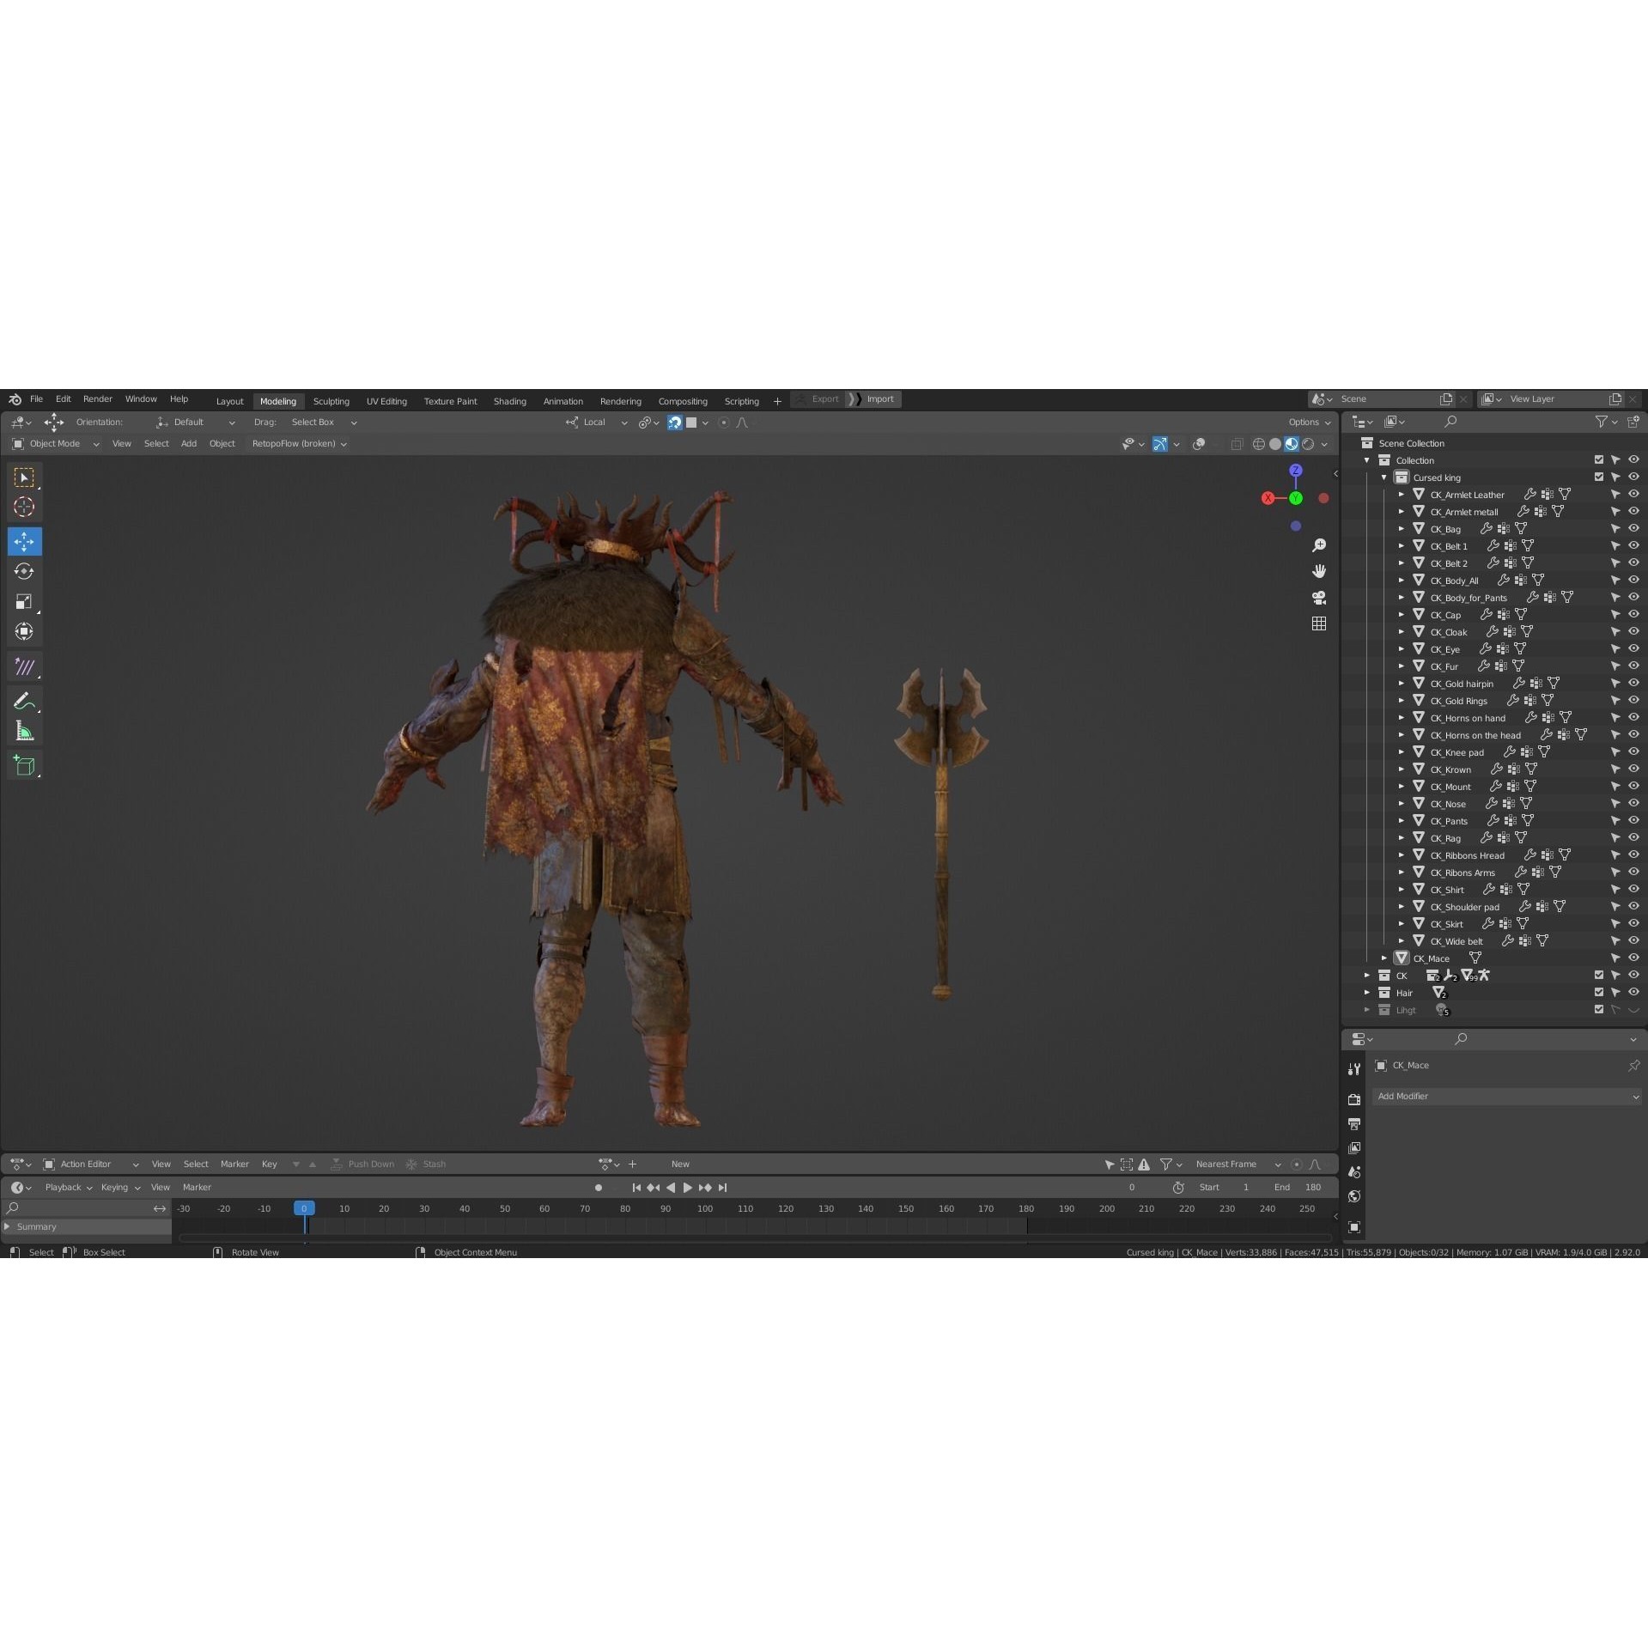Choose the Cursor tool

click(24, 508)
